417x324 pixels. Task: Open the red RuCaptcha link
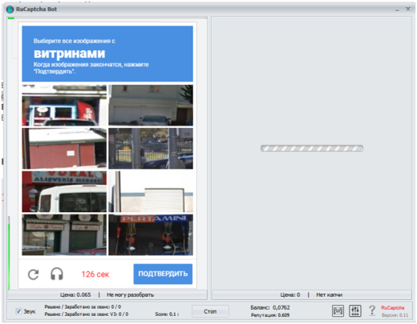tap(392, 308)
